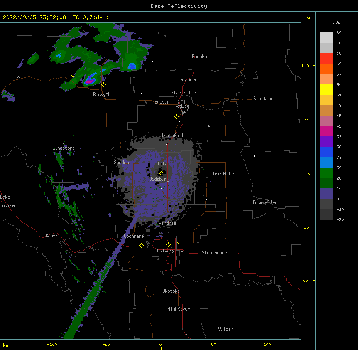Click the legend value 80 label

[339, 33]
